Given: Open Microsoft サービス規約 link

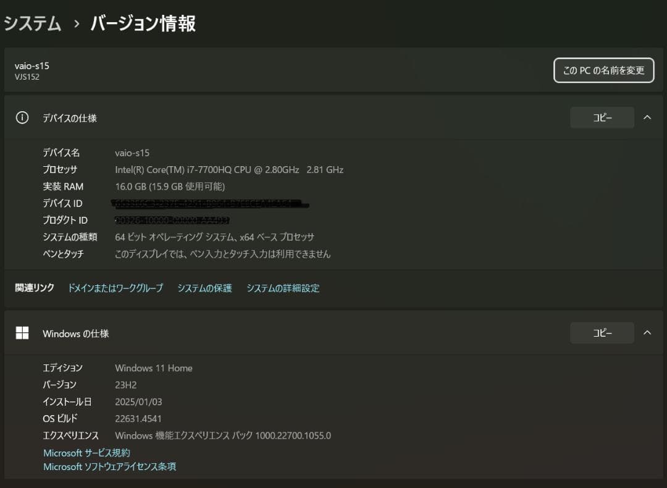Looking at the screenshot, I should coord(87,453).
